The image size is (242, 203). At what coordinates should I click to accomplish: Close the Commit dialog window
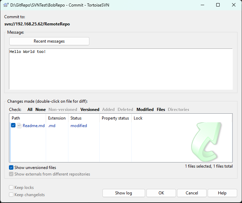point(234,5)
